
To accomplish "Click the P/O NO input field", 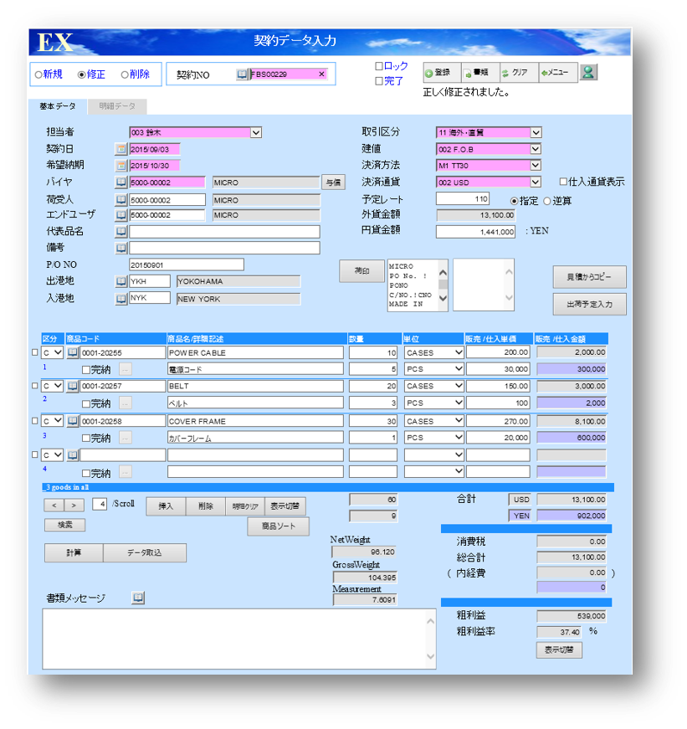I will click(x=187, y=265).
